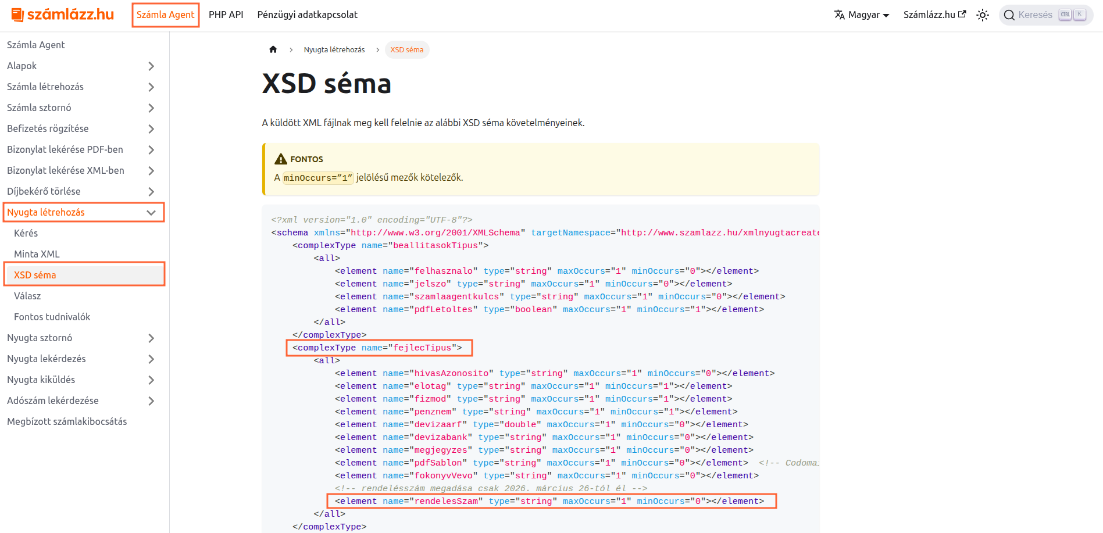Expand the Számla sztornó chevron

coord(151,108)
